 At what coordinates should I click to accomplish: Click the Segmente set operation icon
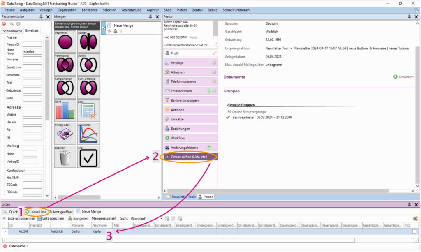[65, 42]
